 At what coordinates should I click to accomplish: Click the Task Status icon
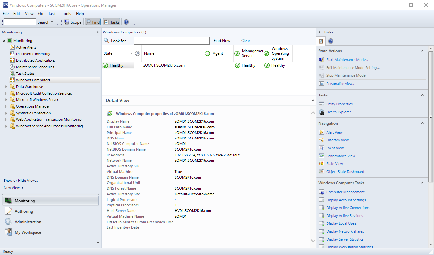click(x=12, y=74)
